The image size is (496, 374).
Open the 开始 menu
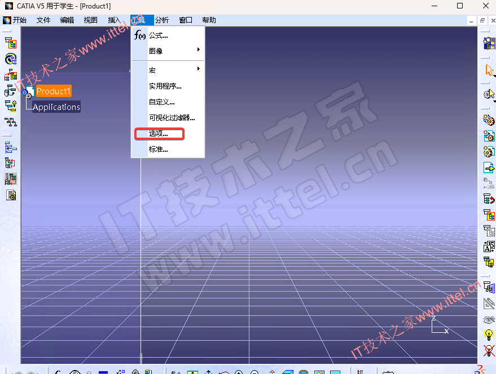[x=20, y=20]
